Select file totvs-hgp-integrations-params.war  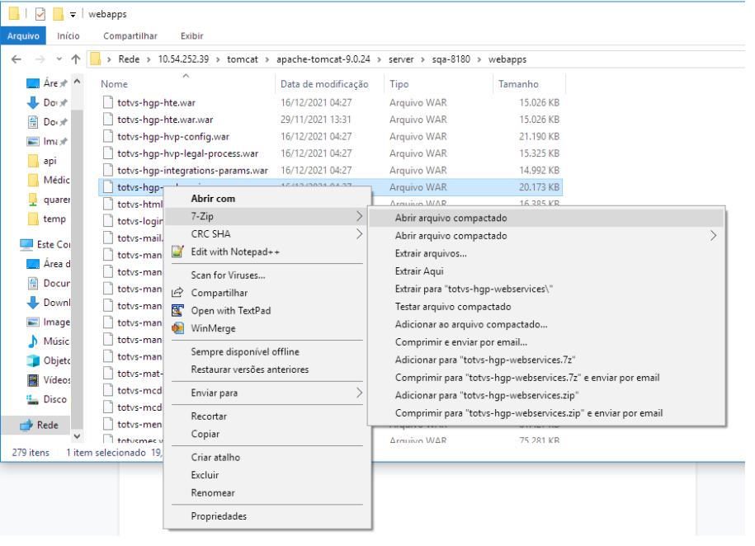(x=192, y=171)
